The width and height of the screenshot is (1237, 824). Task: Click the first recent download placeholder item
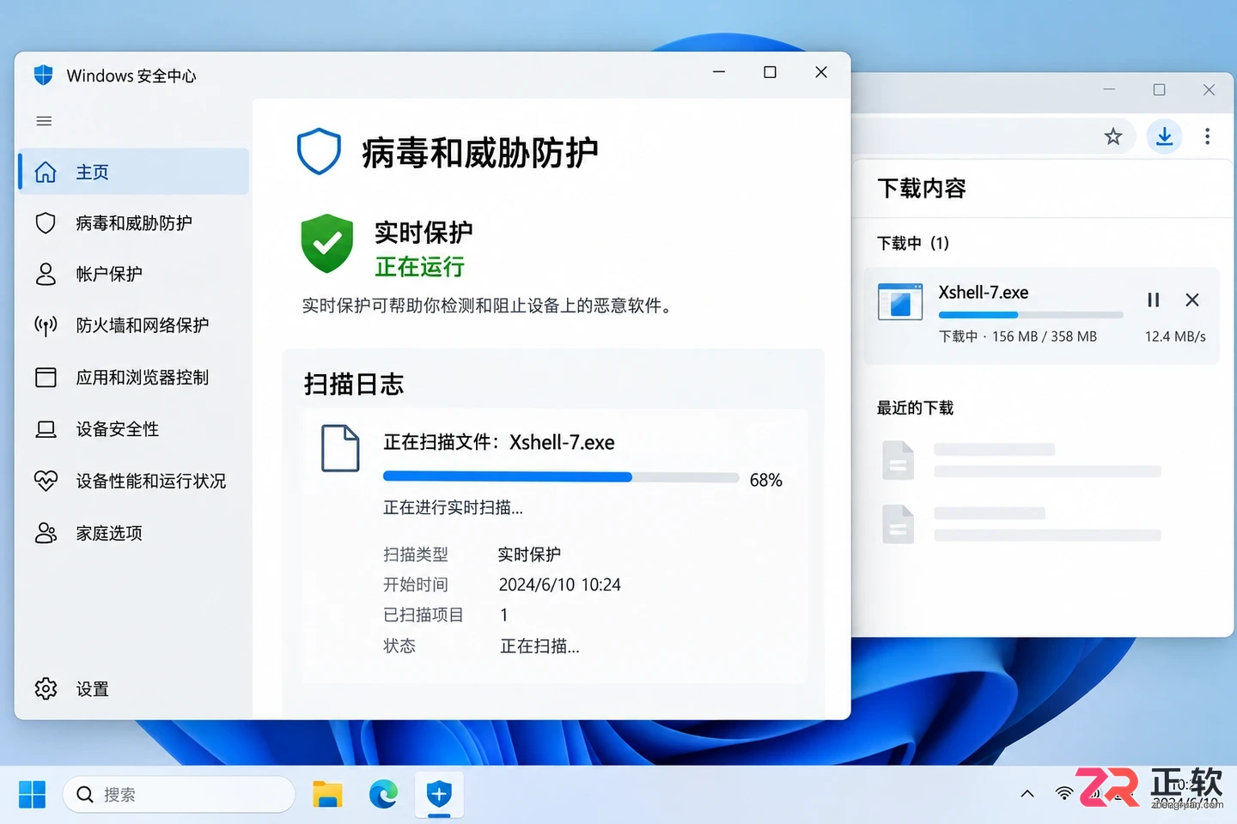coord(1022,460)
